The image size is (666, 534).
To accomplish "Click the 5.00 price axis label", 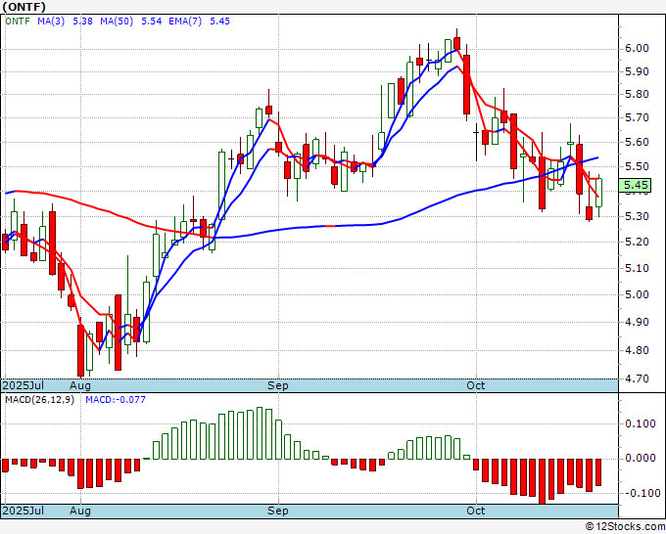I will (637, 294).
